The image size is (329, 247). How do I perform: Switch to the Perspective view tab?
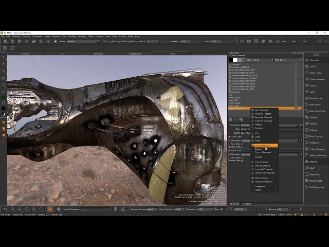[135, 54]
